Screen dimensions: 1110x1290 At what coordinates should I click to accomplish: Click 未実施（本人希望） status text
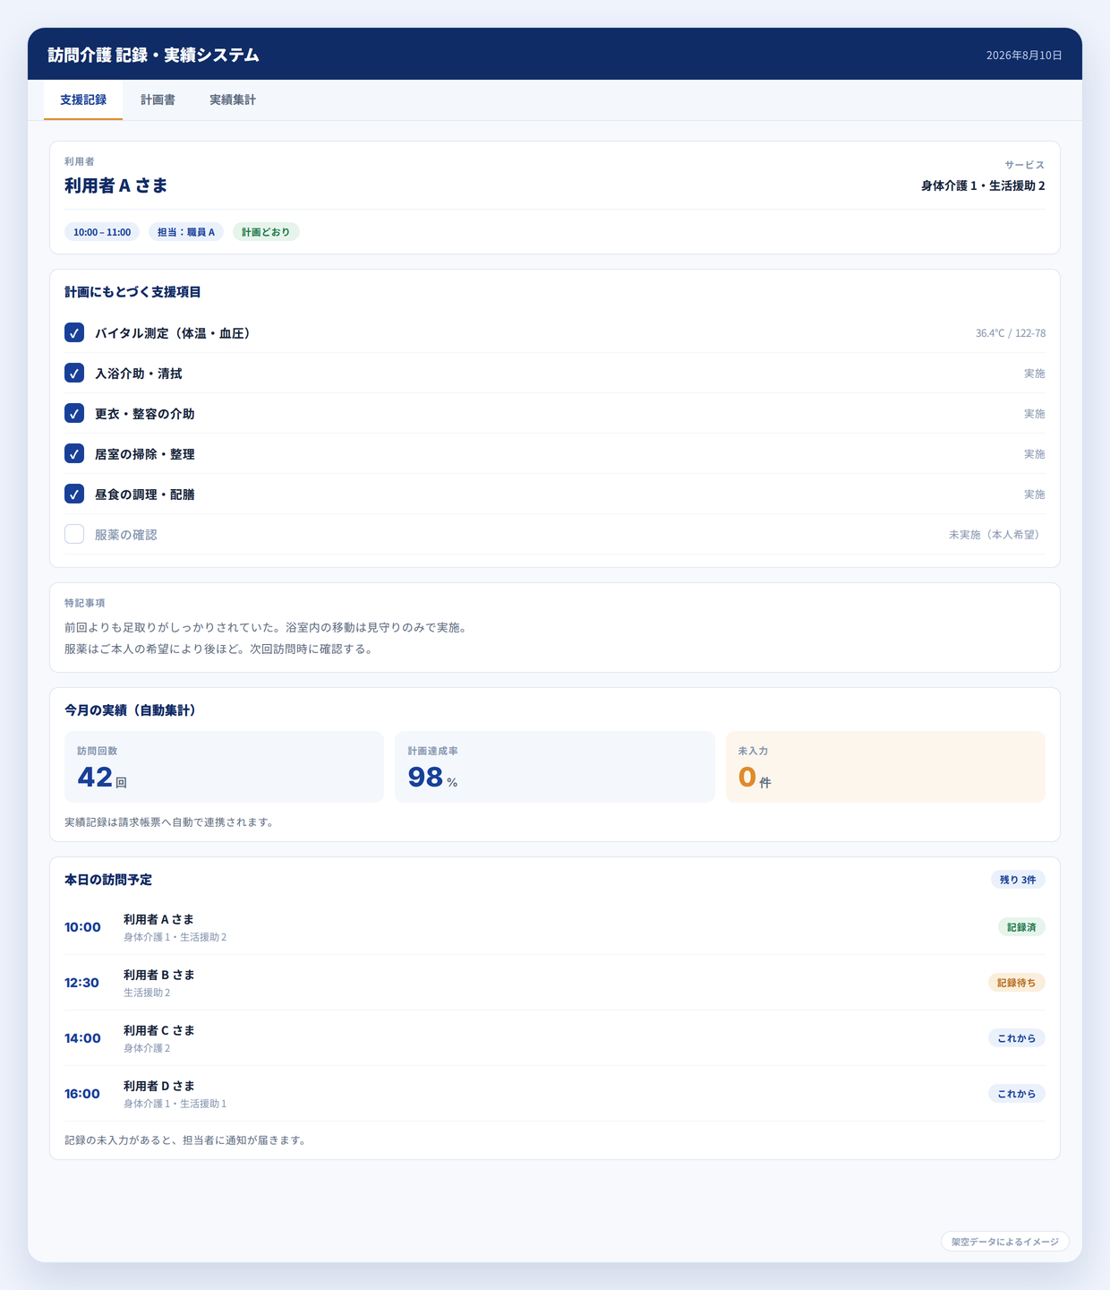point(997,535)
